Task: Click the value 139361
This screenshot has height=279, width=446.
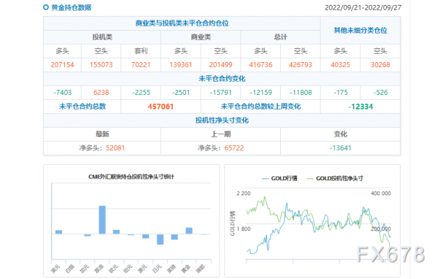Action: (x=180, y=65)
